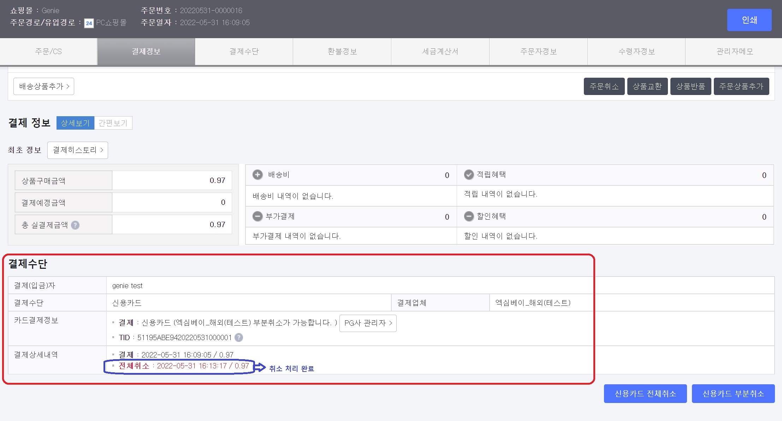This screenshot has height=421, width=782.
Task: Click help icon beside the TID number
Action: [x=239, y=338]
